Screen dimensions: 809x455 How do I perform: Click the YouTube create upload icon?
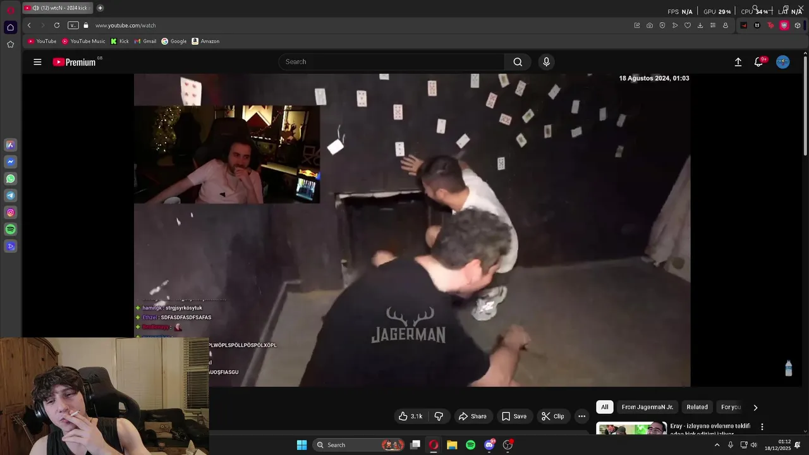pos(738,62)
